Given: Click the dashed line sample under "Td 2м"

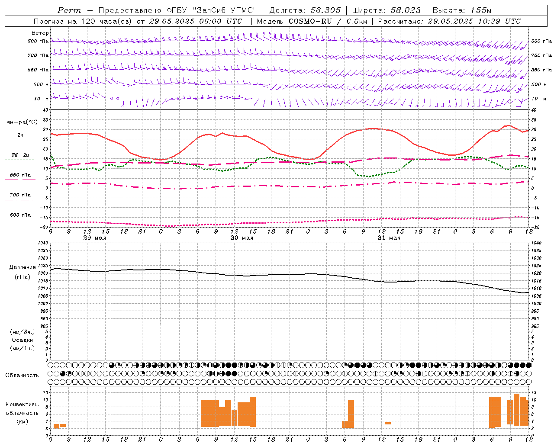Looking at the screenshot, I should (x=19, y=160).
